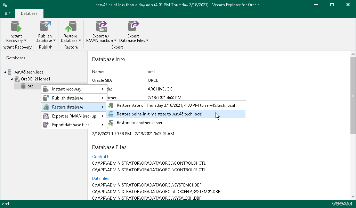Expand the Instant recovery submenu arrow
The image size is (356, 208).
pos(103,89)
